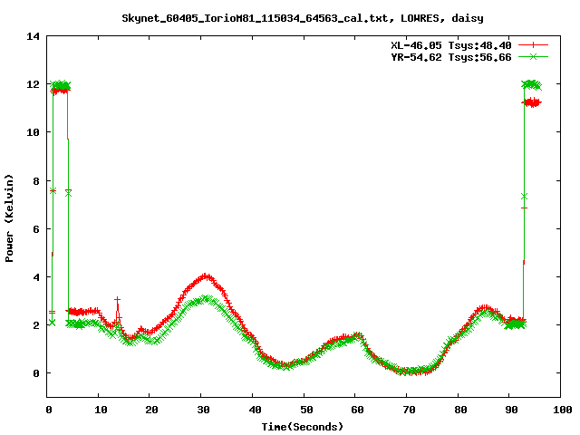Click the x-axis tick label "100"
This screenshot has width=580, height=435.
click(x=562, y=410)
